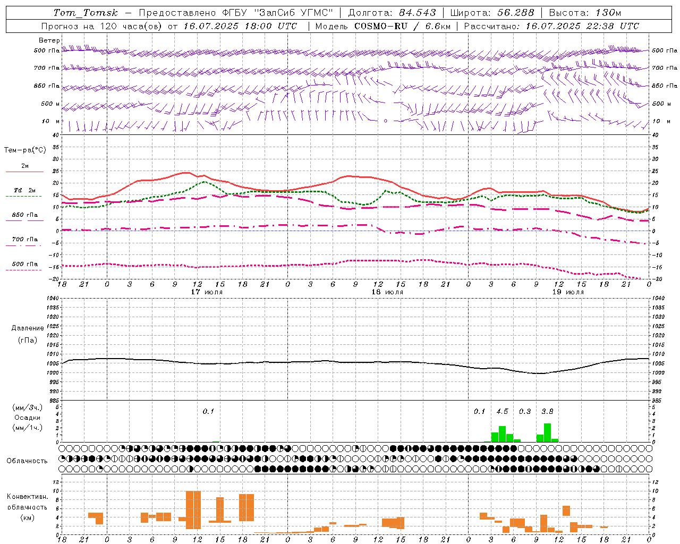Click the 3.8 precipitation total
680x544 pixels.
[547, 411]
